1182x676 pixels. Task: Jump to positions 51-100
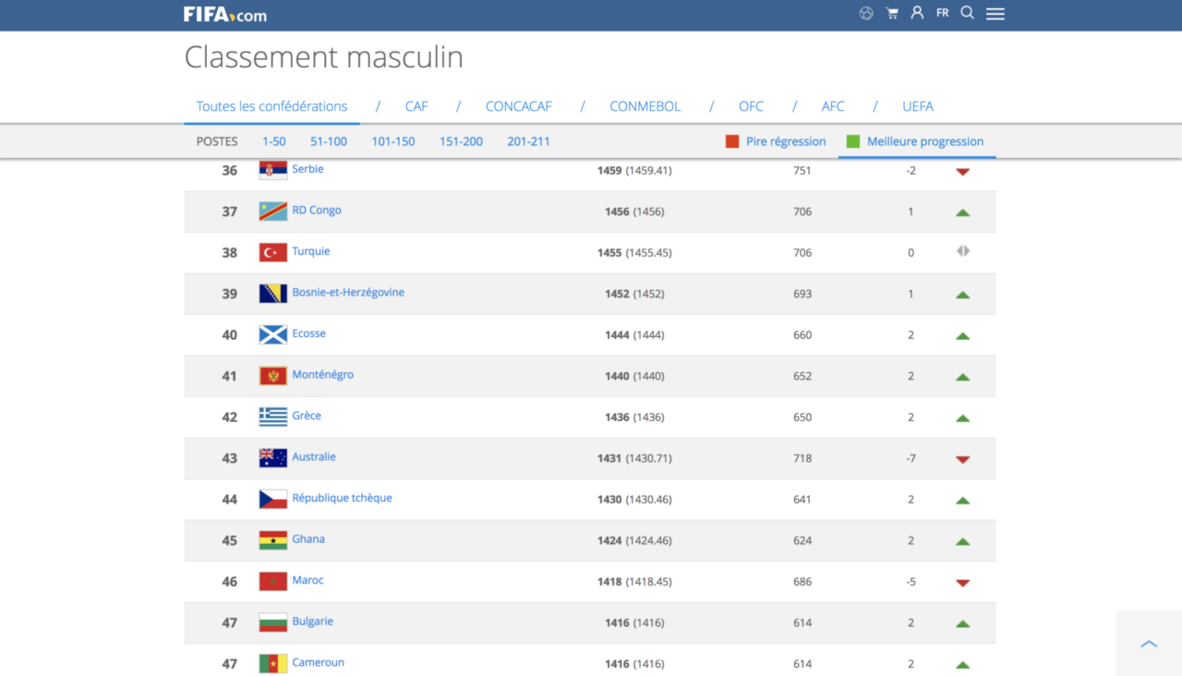329,141
